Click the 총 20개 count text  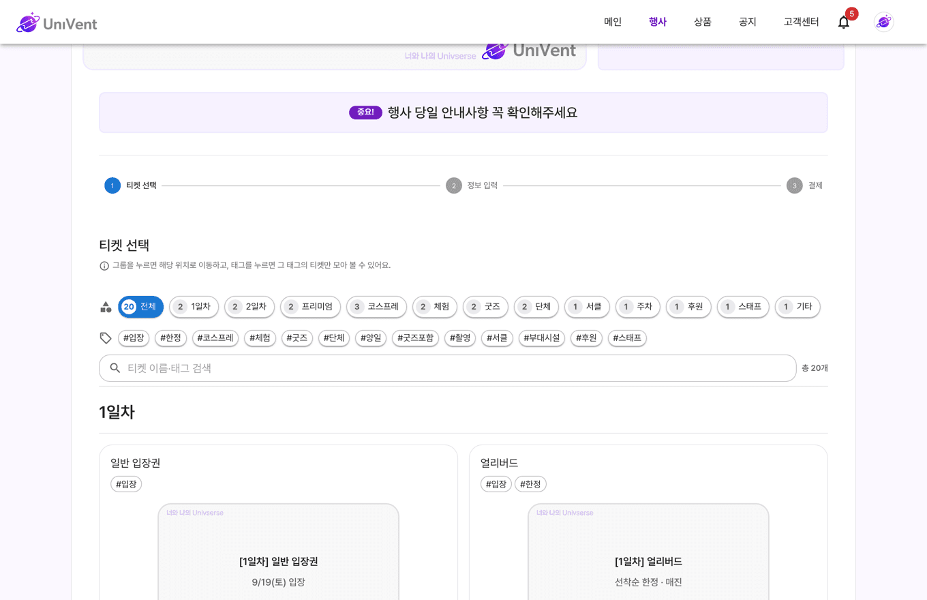(x=815, y=368)
